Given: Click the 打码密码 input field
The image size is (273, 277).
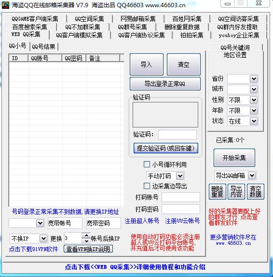Looking at the screenshot, I should tap(181, 209).
